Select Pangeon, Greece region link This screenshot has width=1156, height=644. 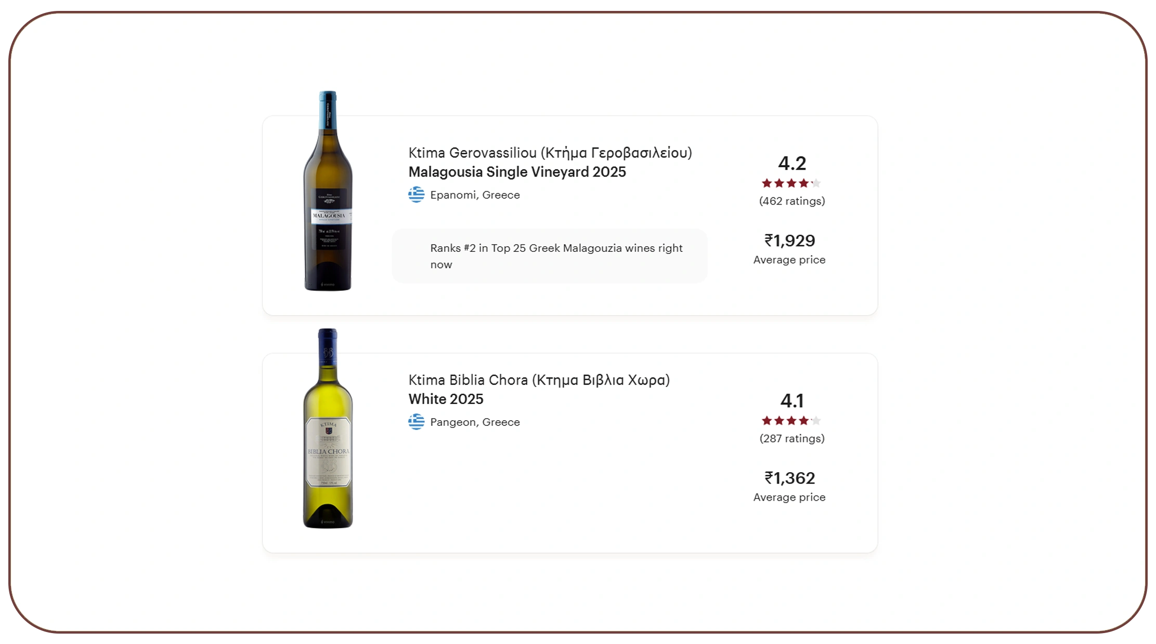pyautogui.click(x=475, y=422)
